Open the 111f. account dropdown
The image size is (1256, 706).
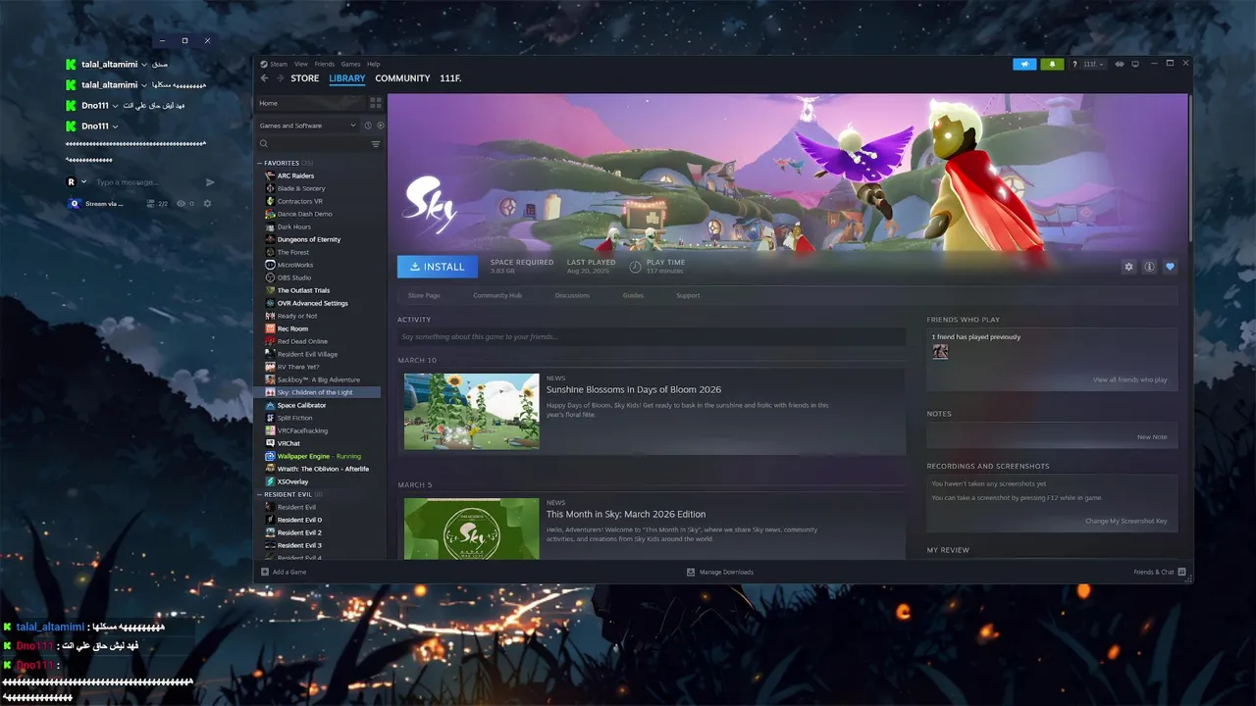pyautogui.click(x=1093, y=64)
